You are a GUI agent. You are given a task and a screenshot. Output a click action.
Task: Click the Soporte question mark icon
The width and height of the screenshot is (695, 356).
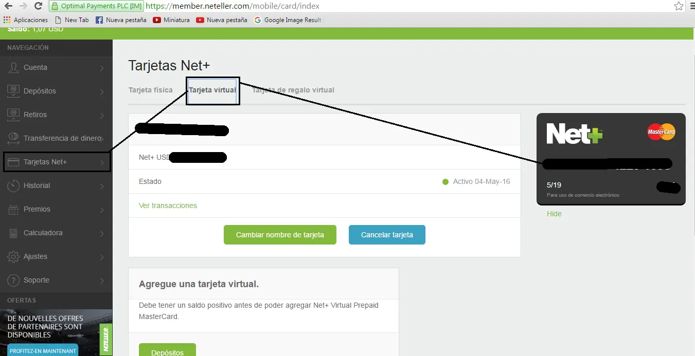point(13,280)
